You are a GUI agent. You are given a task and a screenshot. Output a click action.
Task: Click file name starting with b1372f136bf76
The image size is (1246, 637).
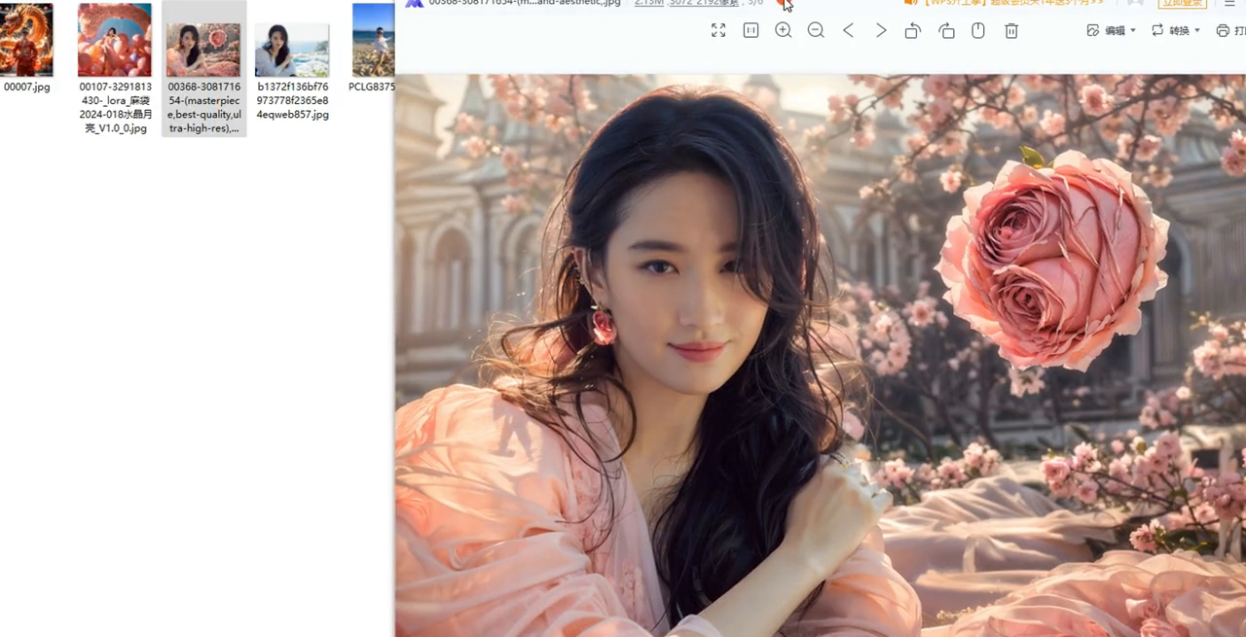tap(292, 100)
